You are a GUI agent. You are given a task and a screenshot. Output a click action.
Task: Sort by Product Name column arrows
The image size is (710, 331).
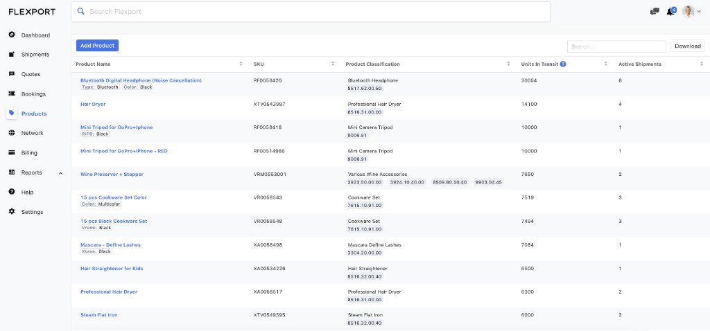tap(241, 64)
